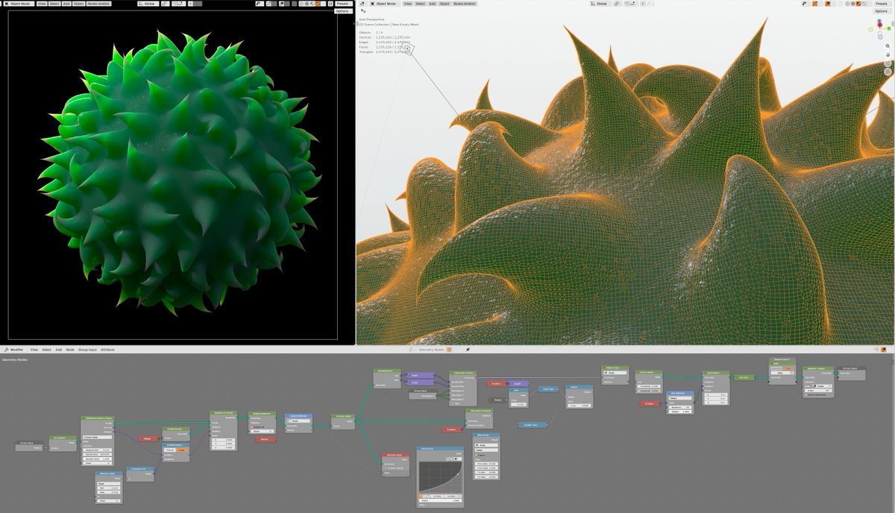
Task: Click hand pan gizmo in right viewport
Action: click(x=888, y=54)
